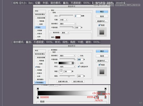The image size is (143, 106).
Task: Enable 内阴影 in the Gradient Overlay dialog
Action: (x=36, y=70)
